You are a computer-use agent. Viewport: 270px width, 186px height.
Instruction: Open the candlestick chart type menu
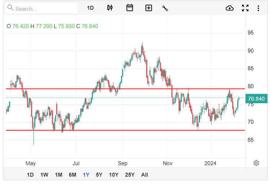(x=110, y=8)
